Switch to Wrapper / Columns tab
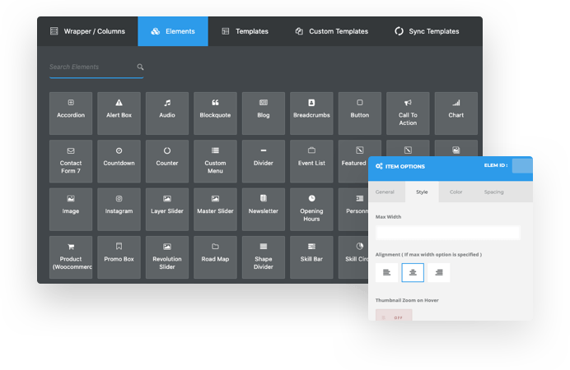This screenshot has height=370, width=570. pos(87,31)
